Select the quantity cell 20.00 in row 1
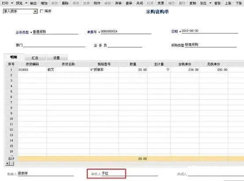This screenshot has height=181, width=244. coord(133,70)
